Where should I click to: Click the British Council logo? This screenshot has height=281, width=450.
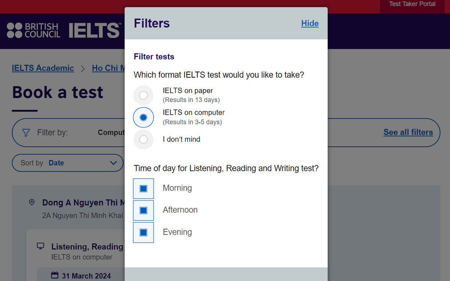click(x=33, y=30)
